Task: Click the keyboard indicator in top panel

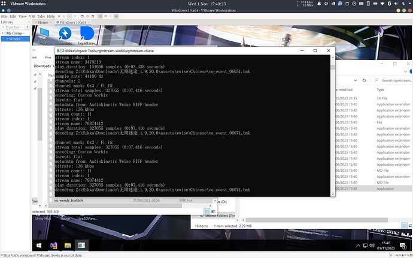Action: point(362,4)
